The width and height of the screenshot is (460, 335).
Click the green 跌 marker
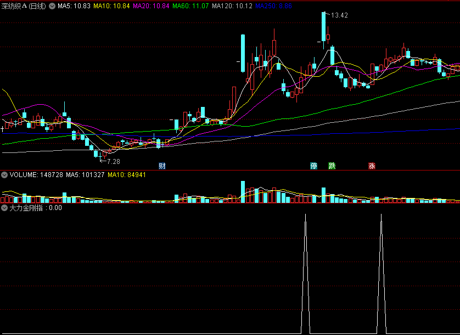point(332,166)
